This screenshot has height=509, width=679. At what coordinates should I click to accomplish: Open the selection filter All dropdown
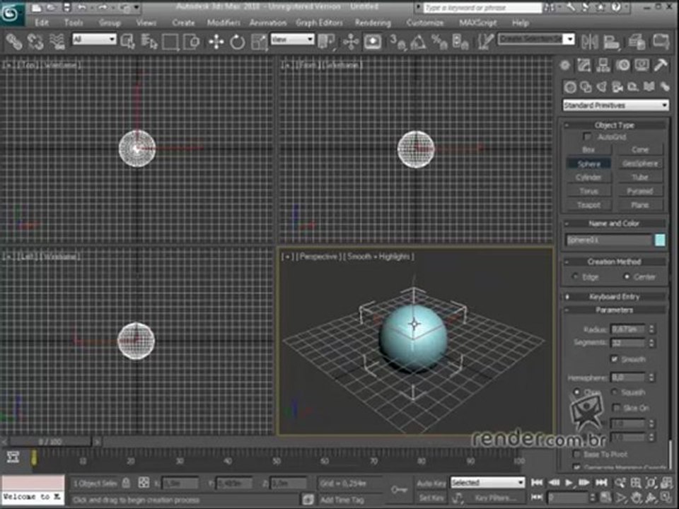[94, 40]
